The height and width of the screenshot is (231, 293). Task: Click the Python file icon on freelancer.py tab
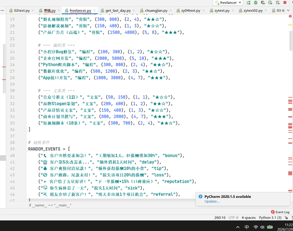(67, 11)
